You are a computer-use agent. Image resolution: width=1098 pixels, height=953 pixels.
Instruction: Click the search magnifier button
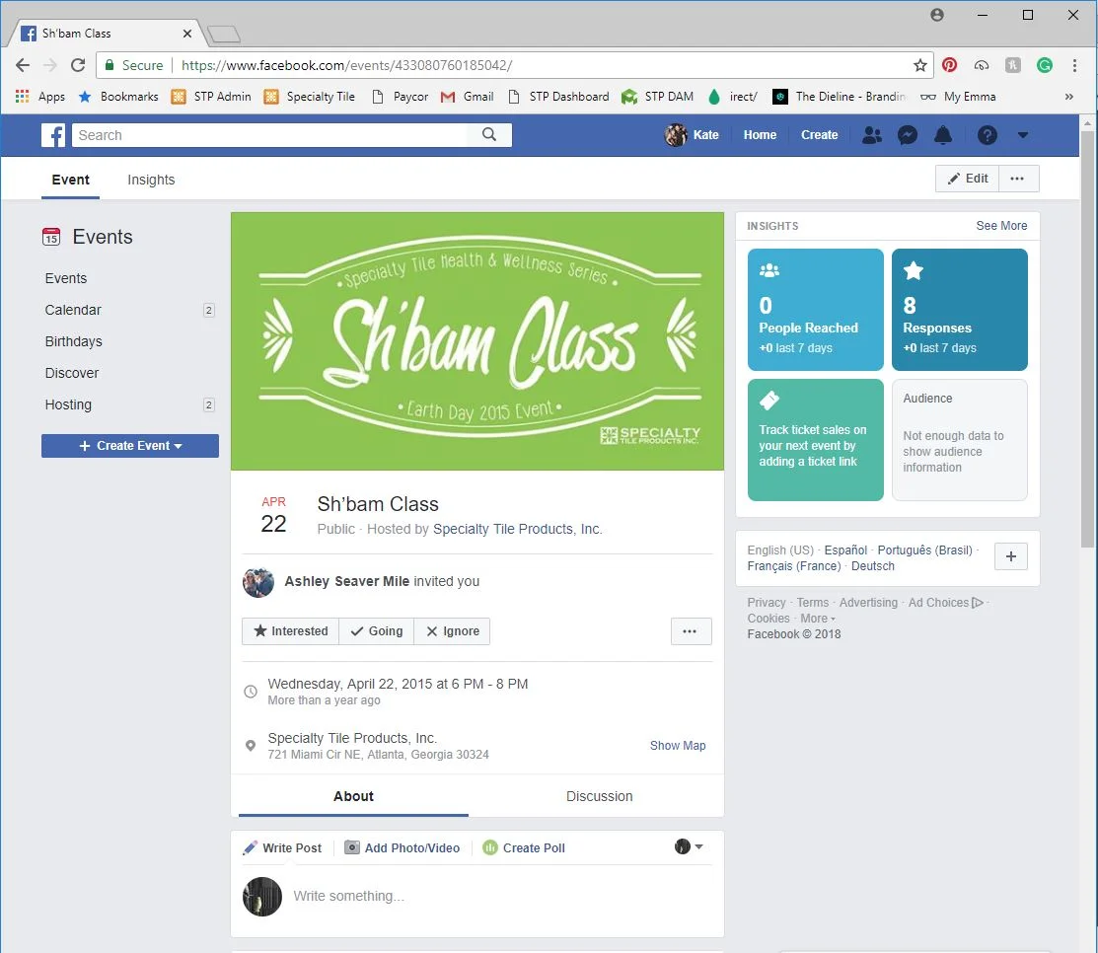click(488, 134)
